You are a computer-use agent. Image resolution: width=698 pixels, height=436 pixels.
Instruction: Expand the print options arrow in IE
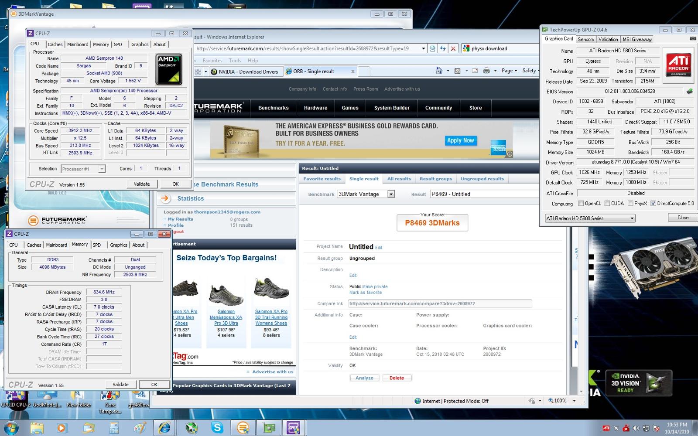(495, 71)
